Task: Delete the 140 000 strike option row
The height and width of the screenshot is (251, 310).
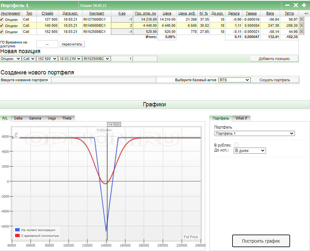Action: (301, 25)
